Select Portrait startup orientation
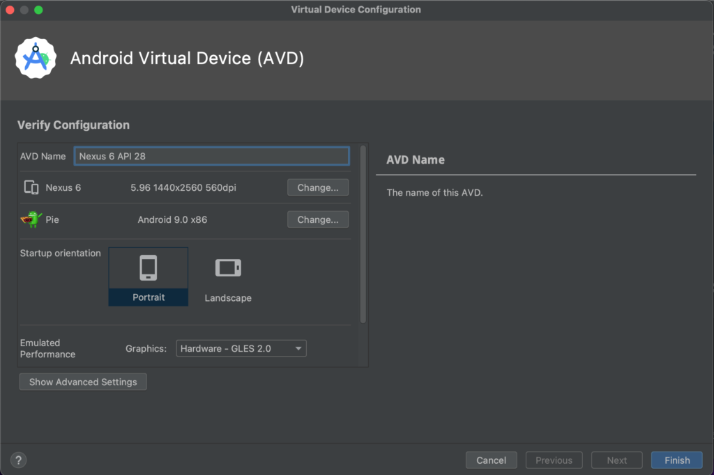Image resolution: width=714 pixels, height=475 pixels. coord(149,277)
